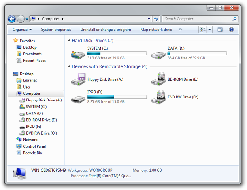Refresh the Computer view

coord(156,19)
